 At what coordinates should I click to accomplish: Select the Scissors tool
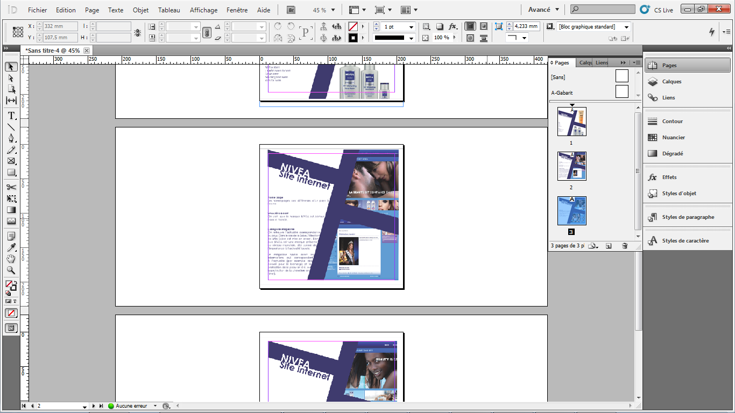click(11, 187)
